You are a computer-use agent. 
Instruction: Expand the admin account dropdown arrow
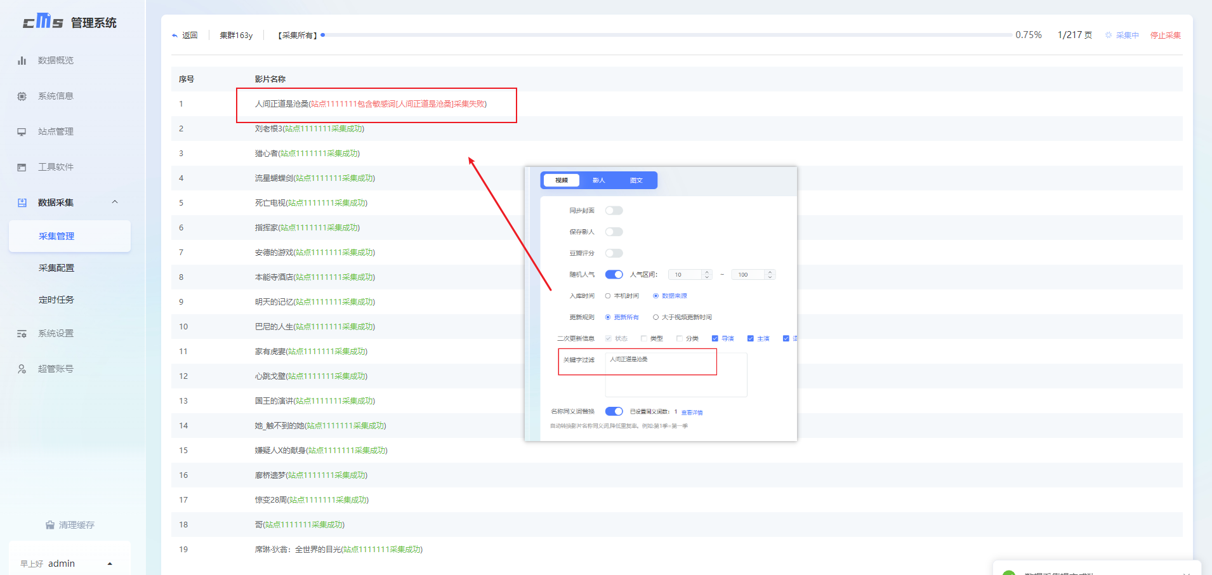click(110, 564)
